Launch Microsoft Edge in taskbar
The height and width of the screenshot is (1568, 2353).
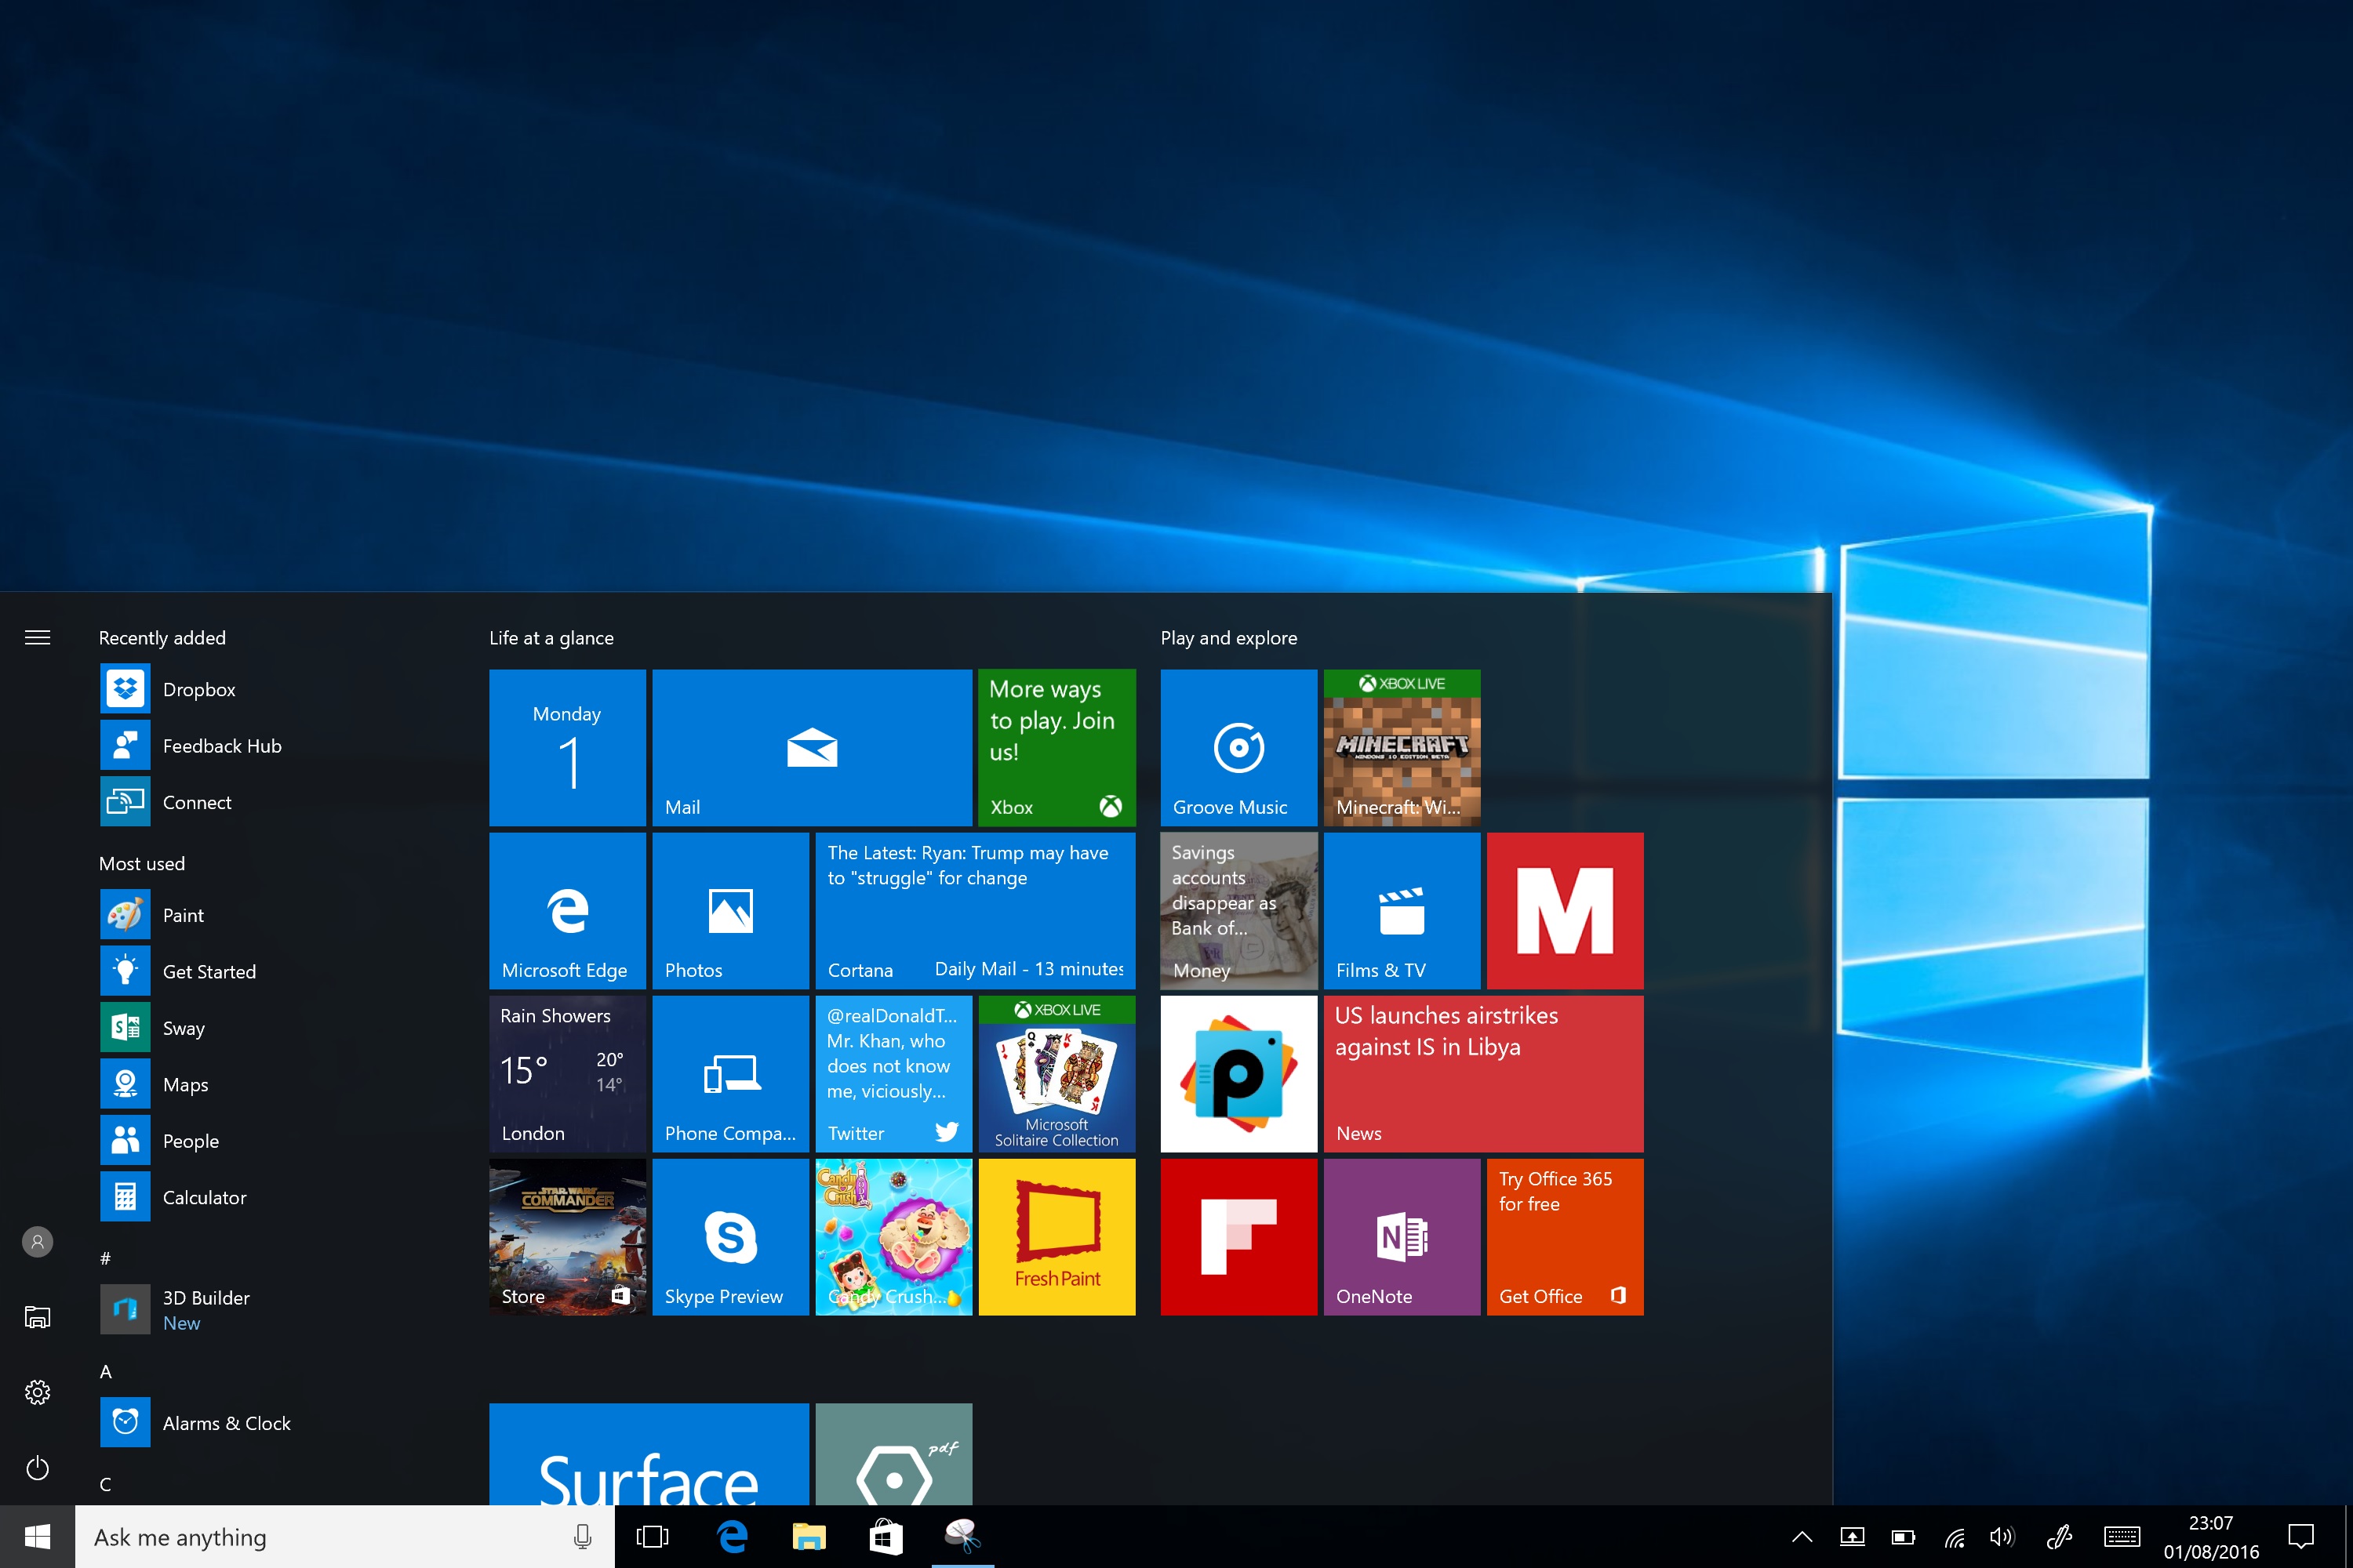pos(730,1537)
